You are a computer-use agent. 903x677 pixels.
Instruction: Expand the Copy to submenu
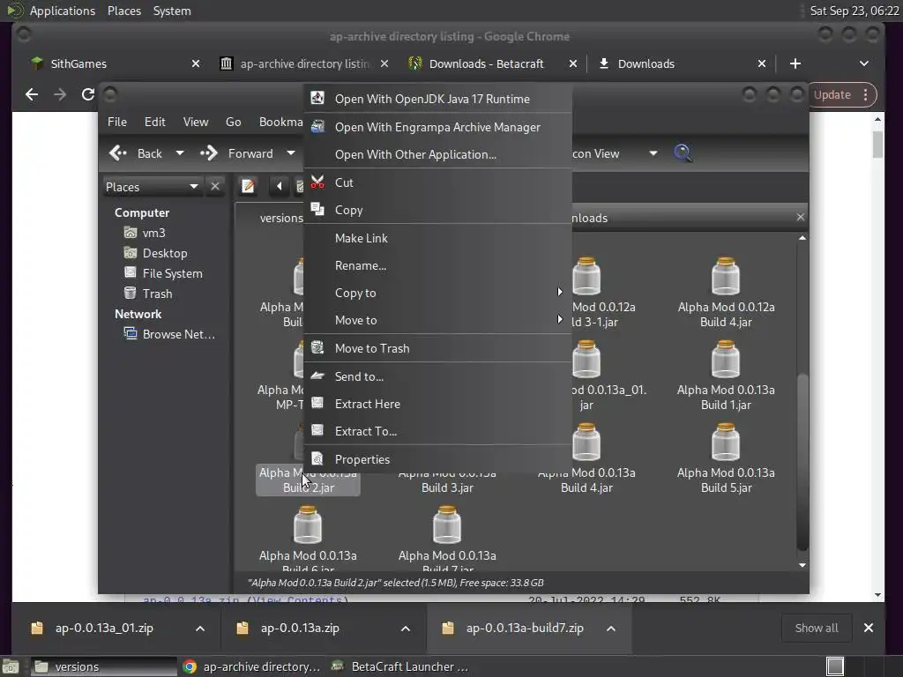[437, 293]
